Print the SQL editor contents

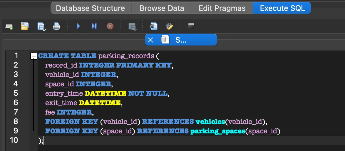point(56,27)
